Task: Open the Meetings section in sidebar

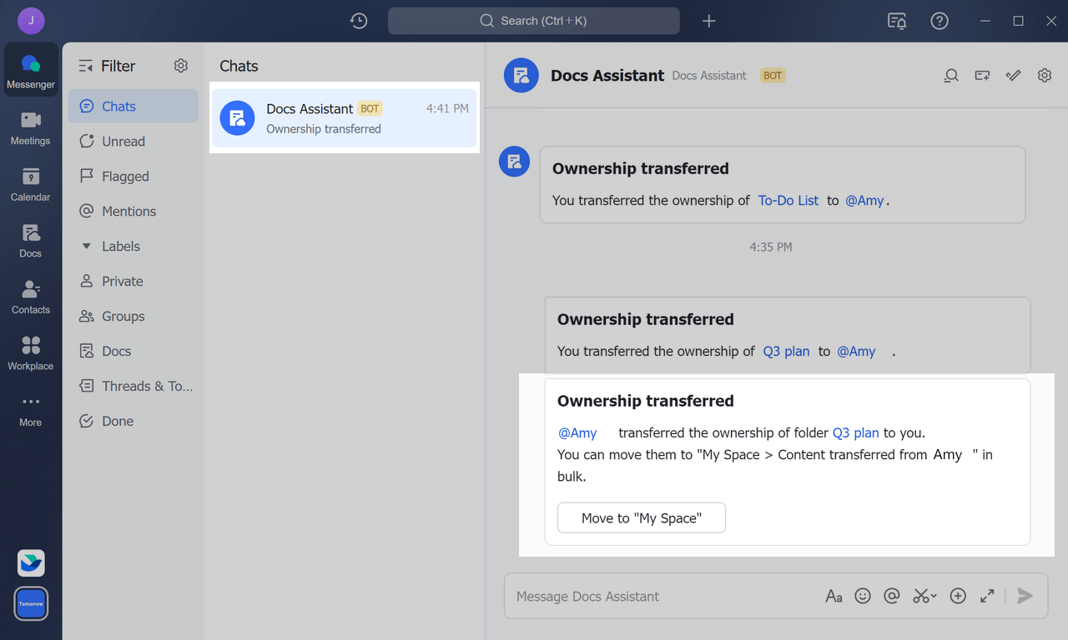Action: click(x=31, y=128)
